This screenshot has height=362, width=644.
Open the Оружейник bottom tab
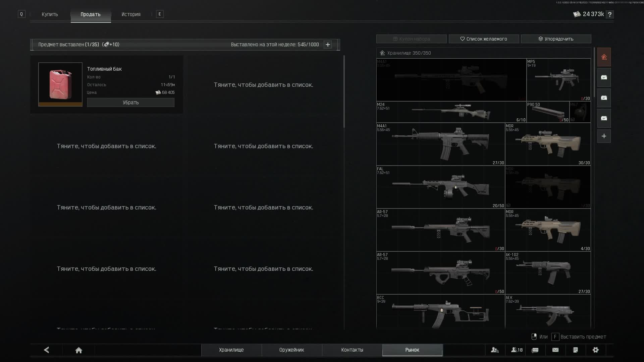(x=292, y=350)
